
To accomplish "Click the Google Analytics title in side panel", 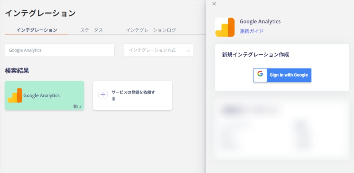I will 260,22.
